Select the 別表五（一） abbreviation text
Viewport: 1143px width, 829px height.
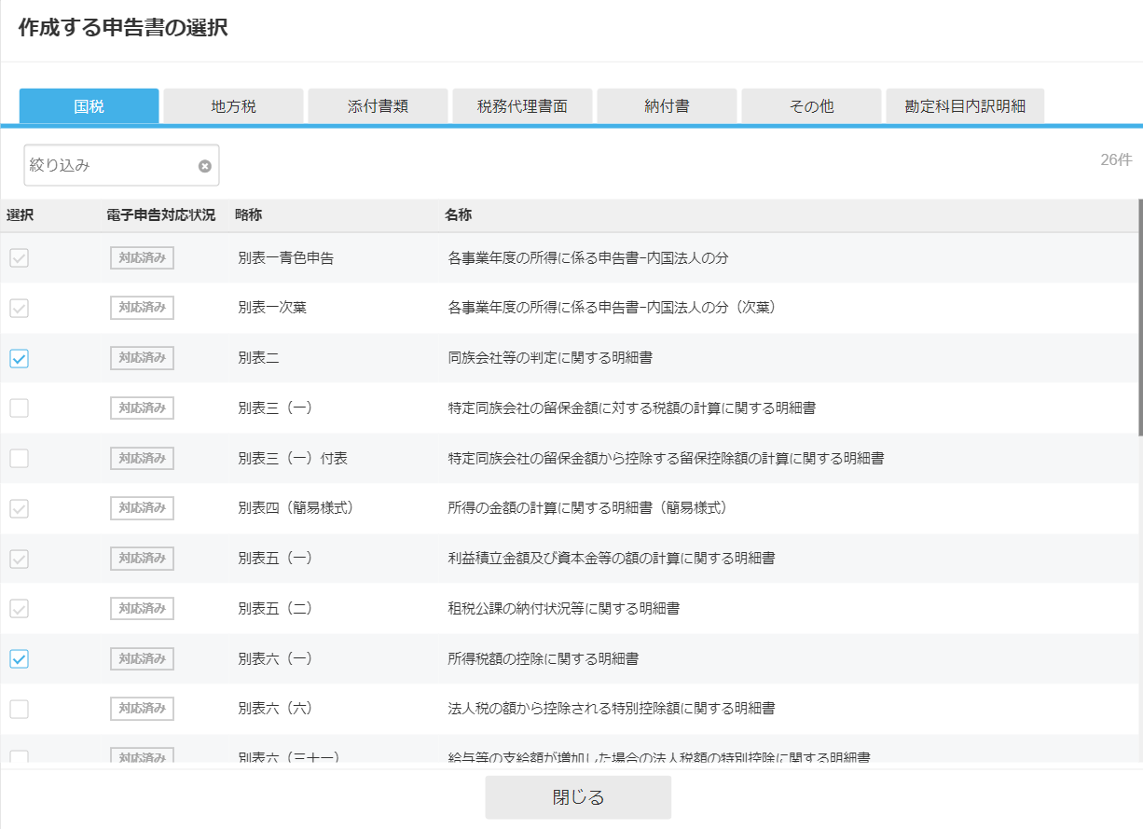point(275,559)
